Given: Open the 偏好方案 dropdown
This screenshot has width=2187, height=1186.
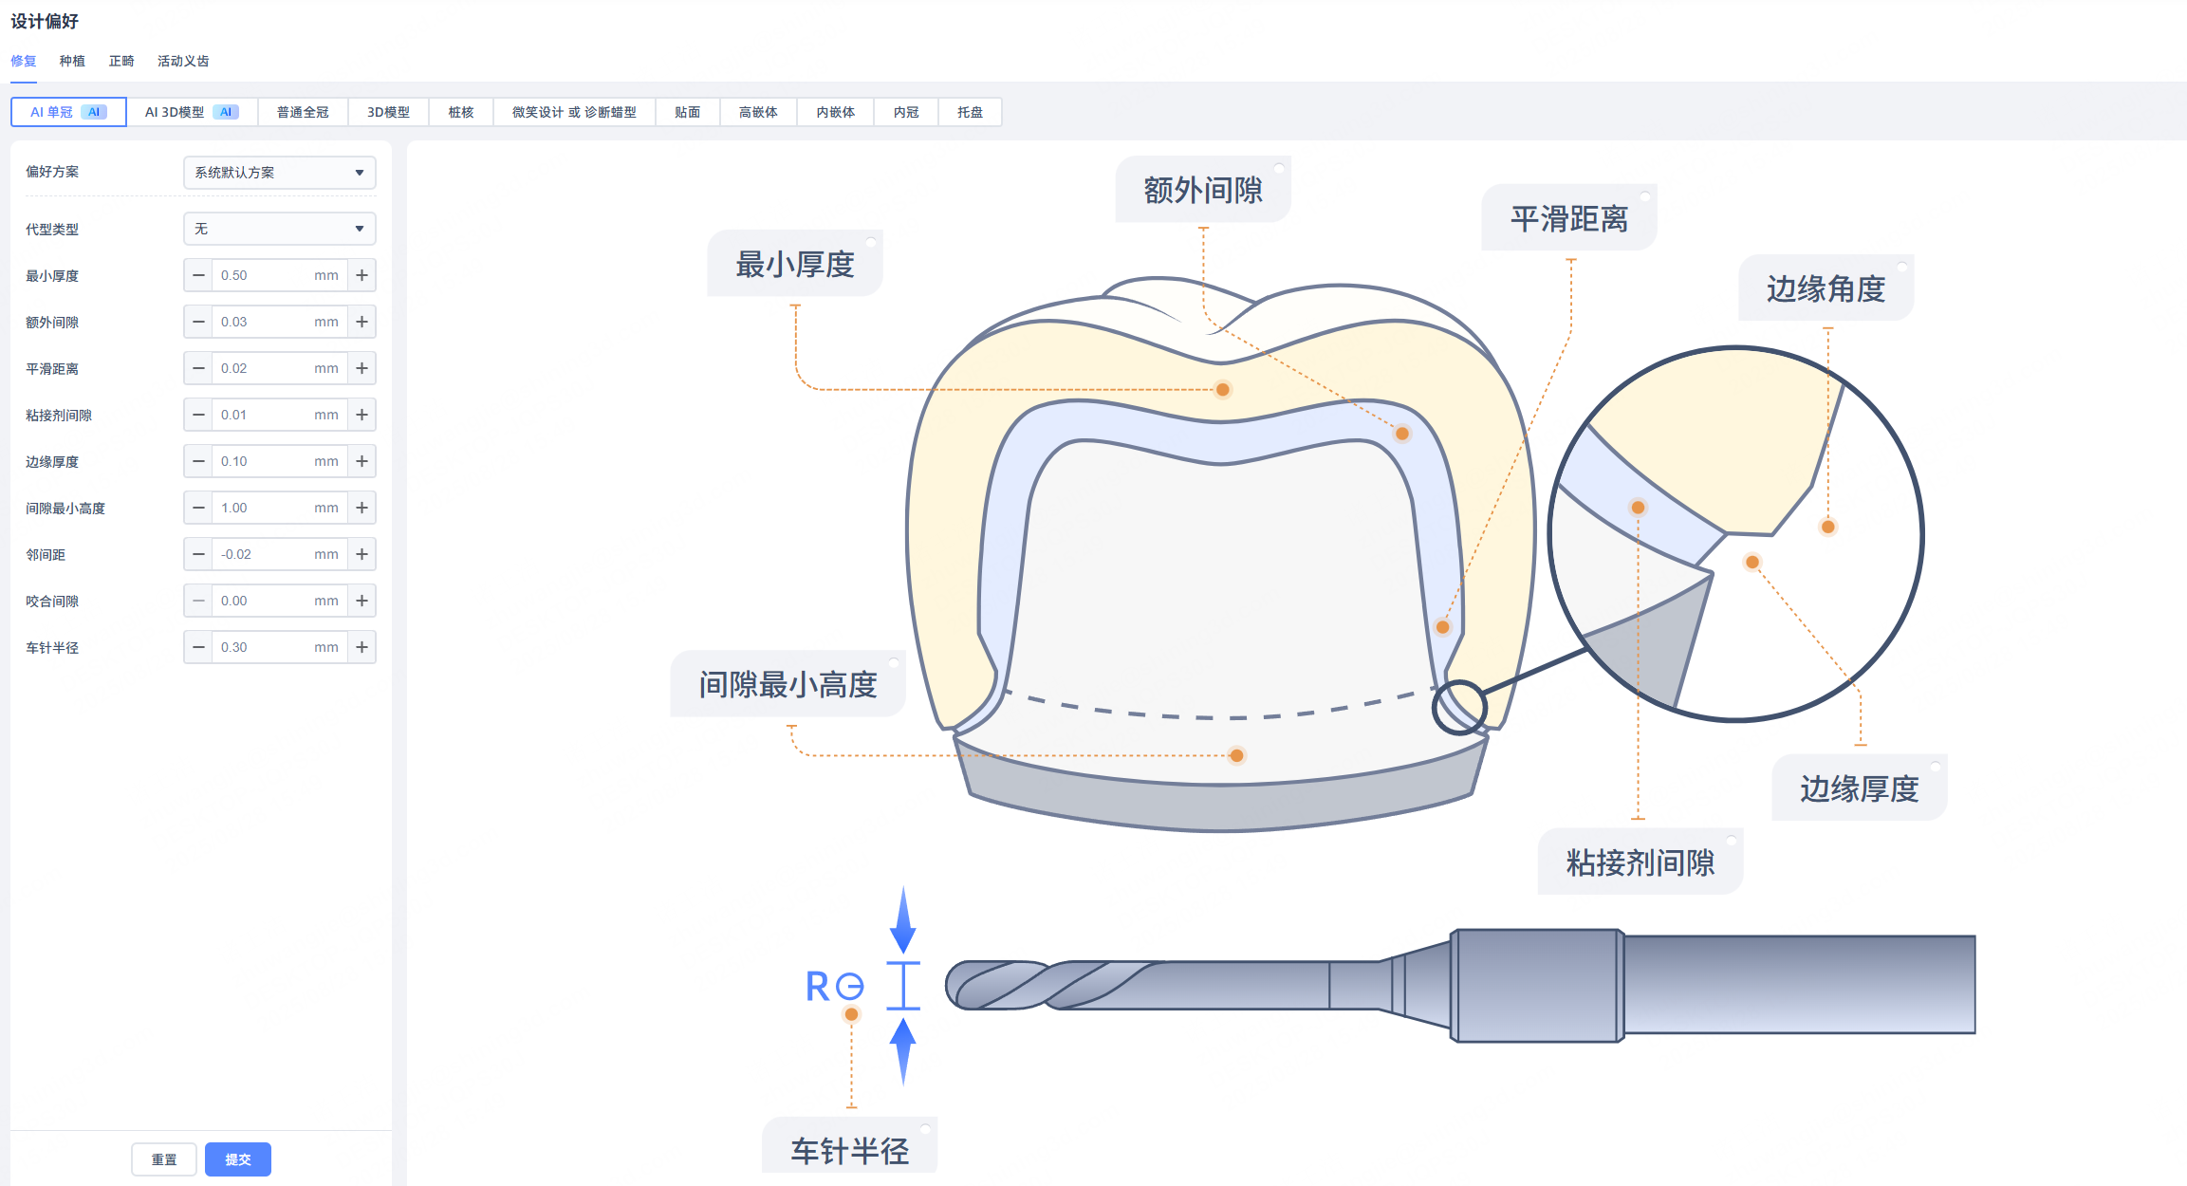Looking at the screenshot, I should [279, 173].
